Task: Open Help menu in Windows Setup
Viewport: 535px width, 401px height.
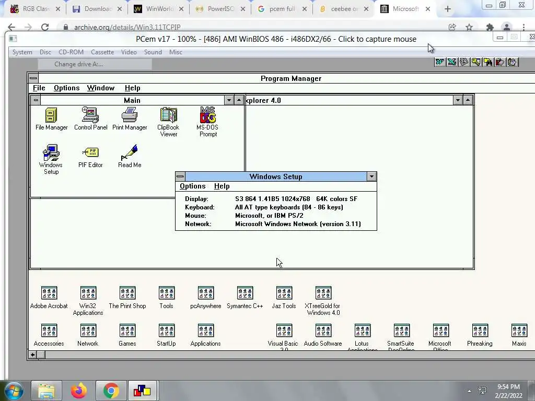Action: coord(222,186)
